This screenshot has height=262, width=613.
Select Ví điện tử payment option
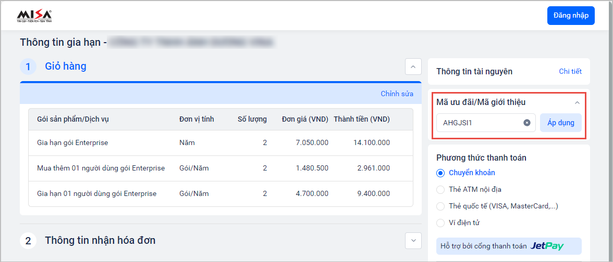click(440, 222)
